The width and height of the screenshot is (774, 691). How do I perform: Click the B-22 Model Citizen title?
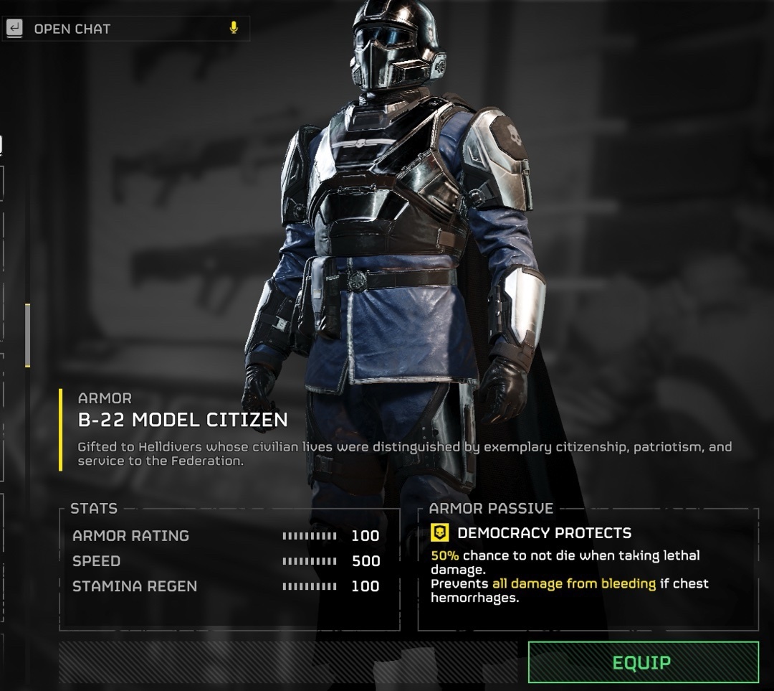point(183,420)
